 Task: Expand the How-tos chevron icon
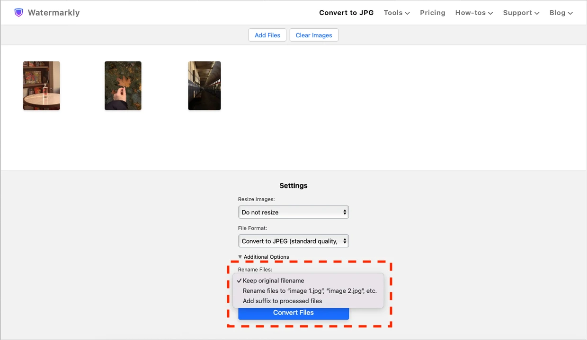coord(491,13)
